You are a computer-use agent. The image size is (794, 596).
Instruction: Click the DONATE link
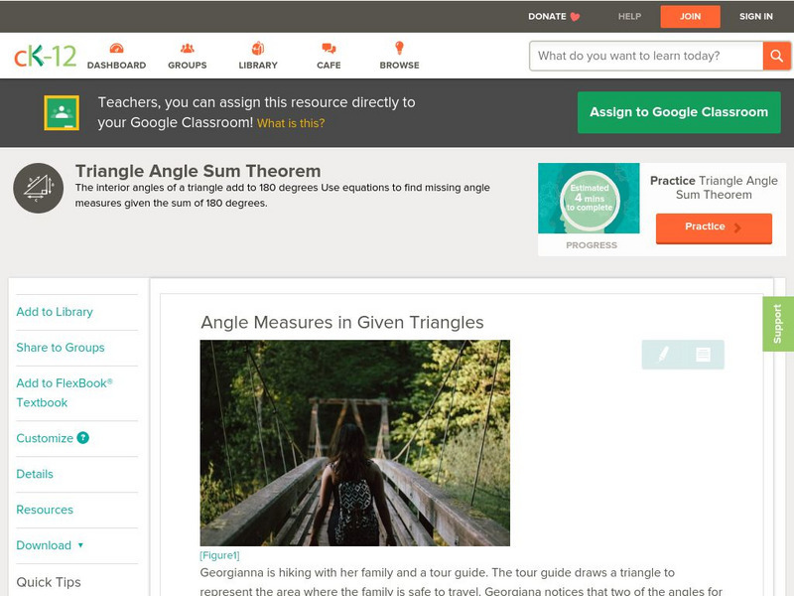547,16
